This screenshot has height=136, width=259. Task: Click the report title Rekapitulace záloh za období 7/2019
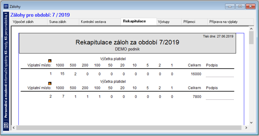(x=127, y=42)
